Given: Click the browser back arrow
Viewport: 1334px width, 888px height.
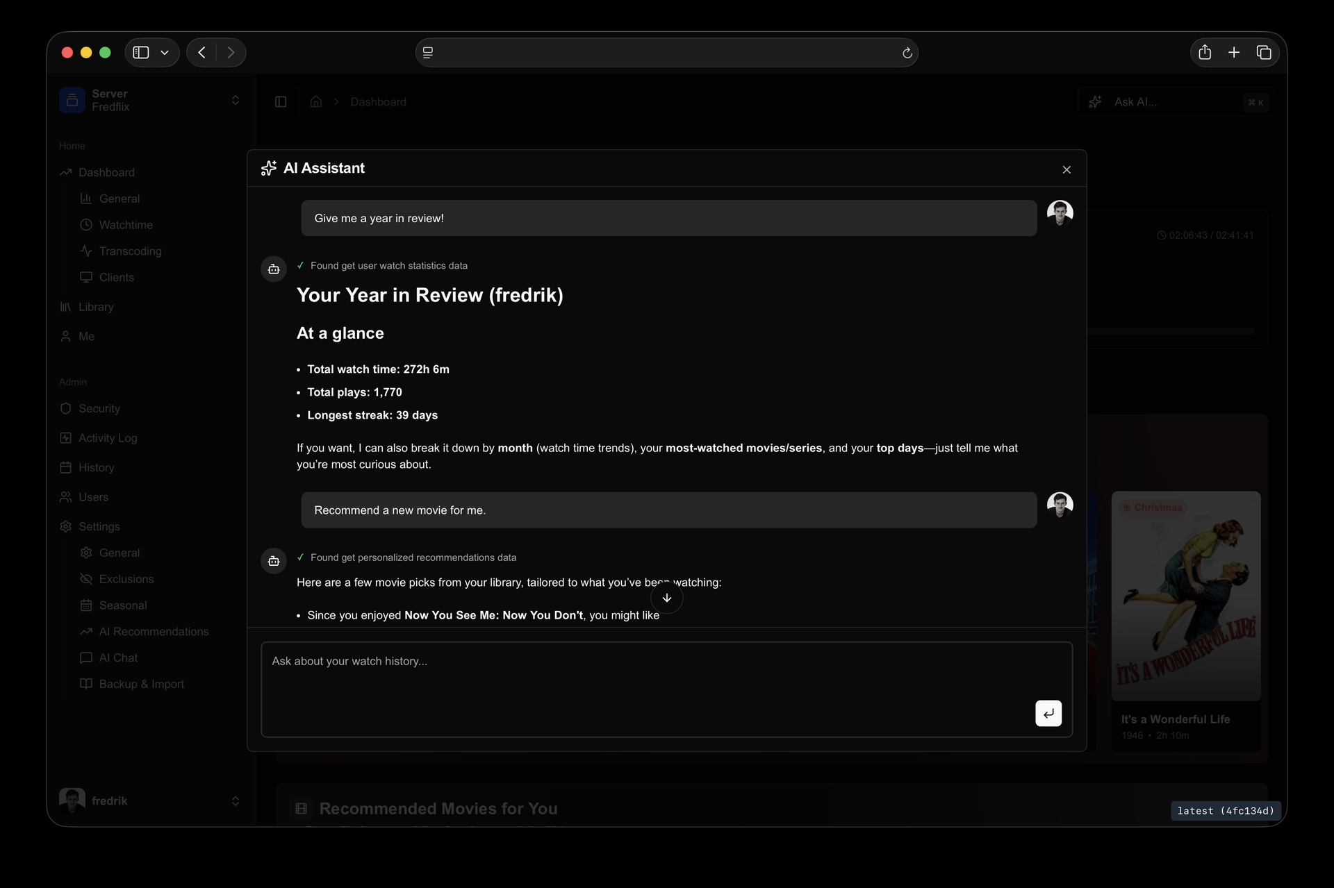Looking at the screenshot, I should [x=201, y=53].
